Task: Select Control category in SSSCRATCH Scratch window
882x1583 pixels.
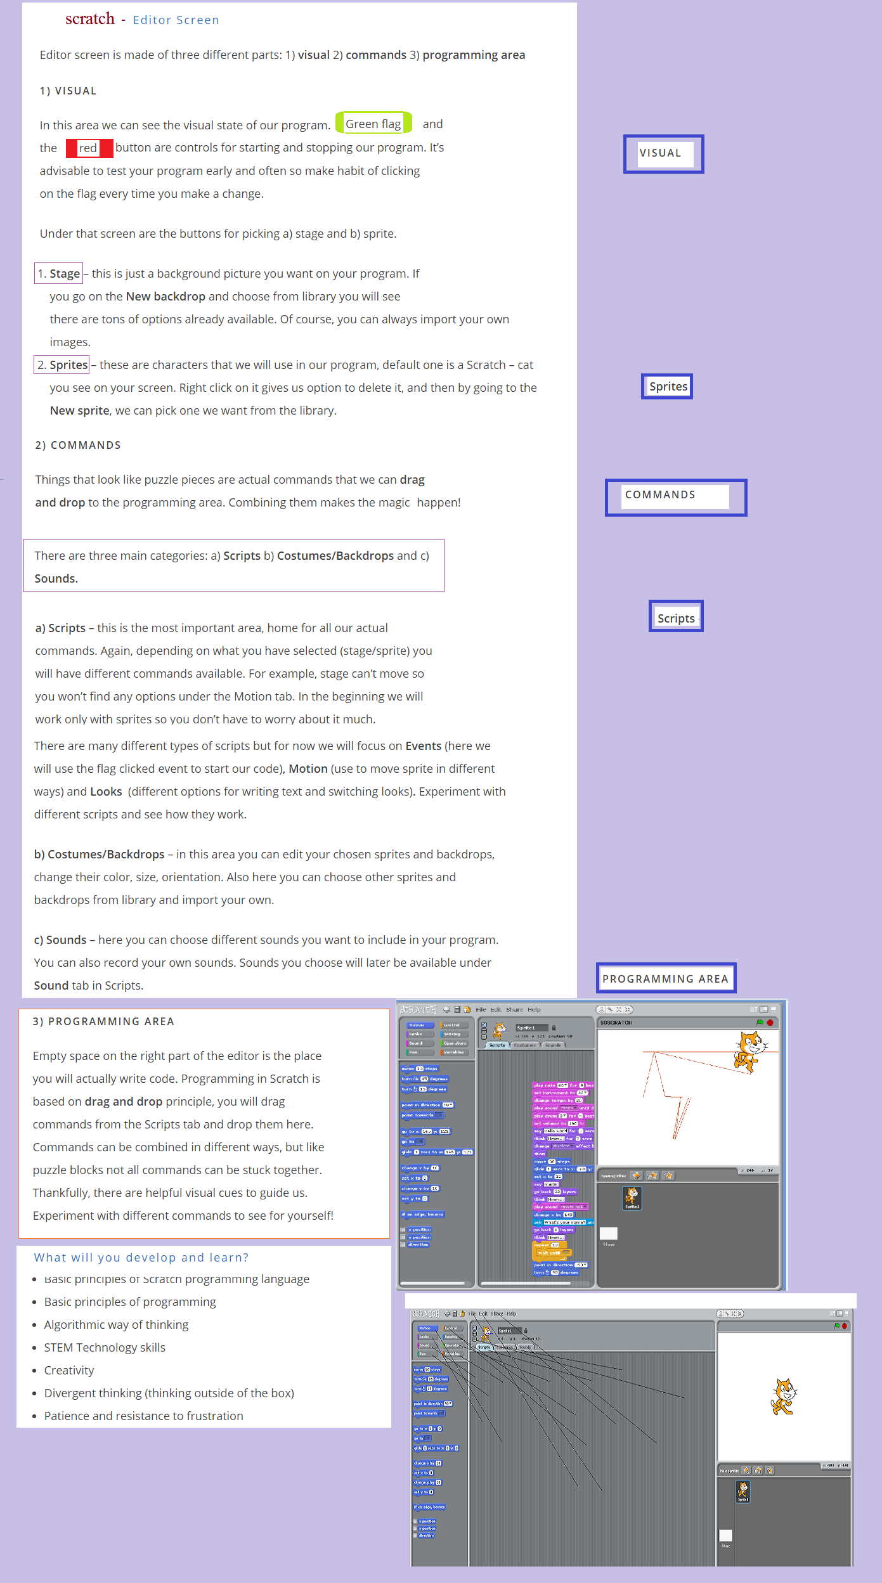Action: (x=455, y=1025)
